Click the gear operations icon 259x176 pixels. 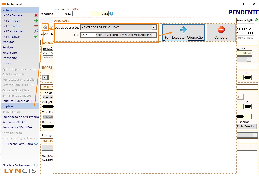pyautogui.click(x=45, y=27)
